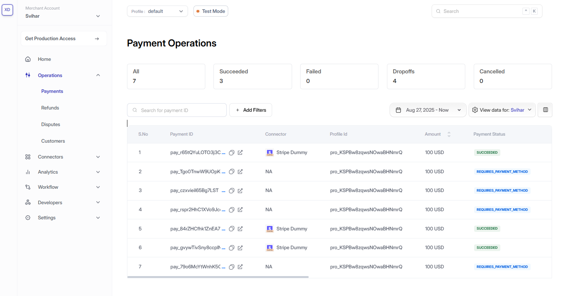Go to Refunds in the sidebar

(x=50, y=108)
